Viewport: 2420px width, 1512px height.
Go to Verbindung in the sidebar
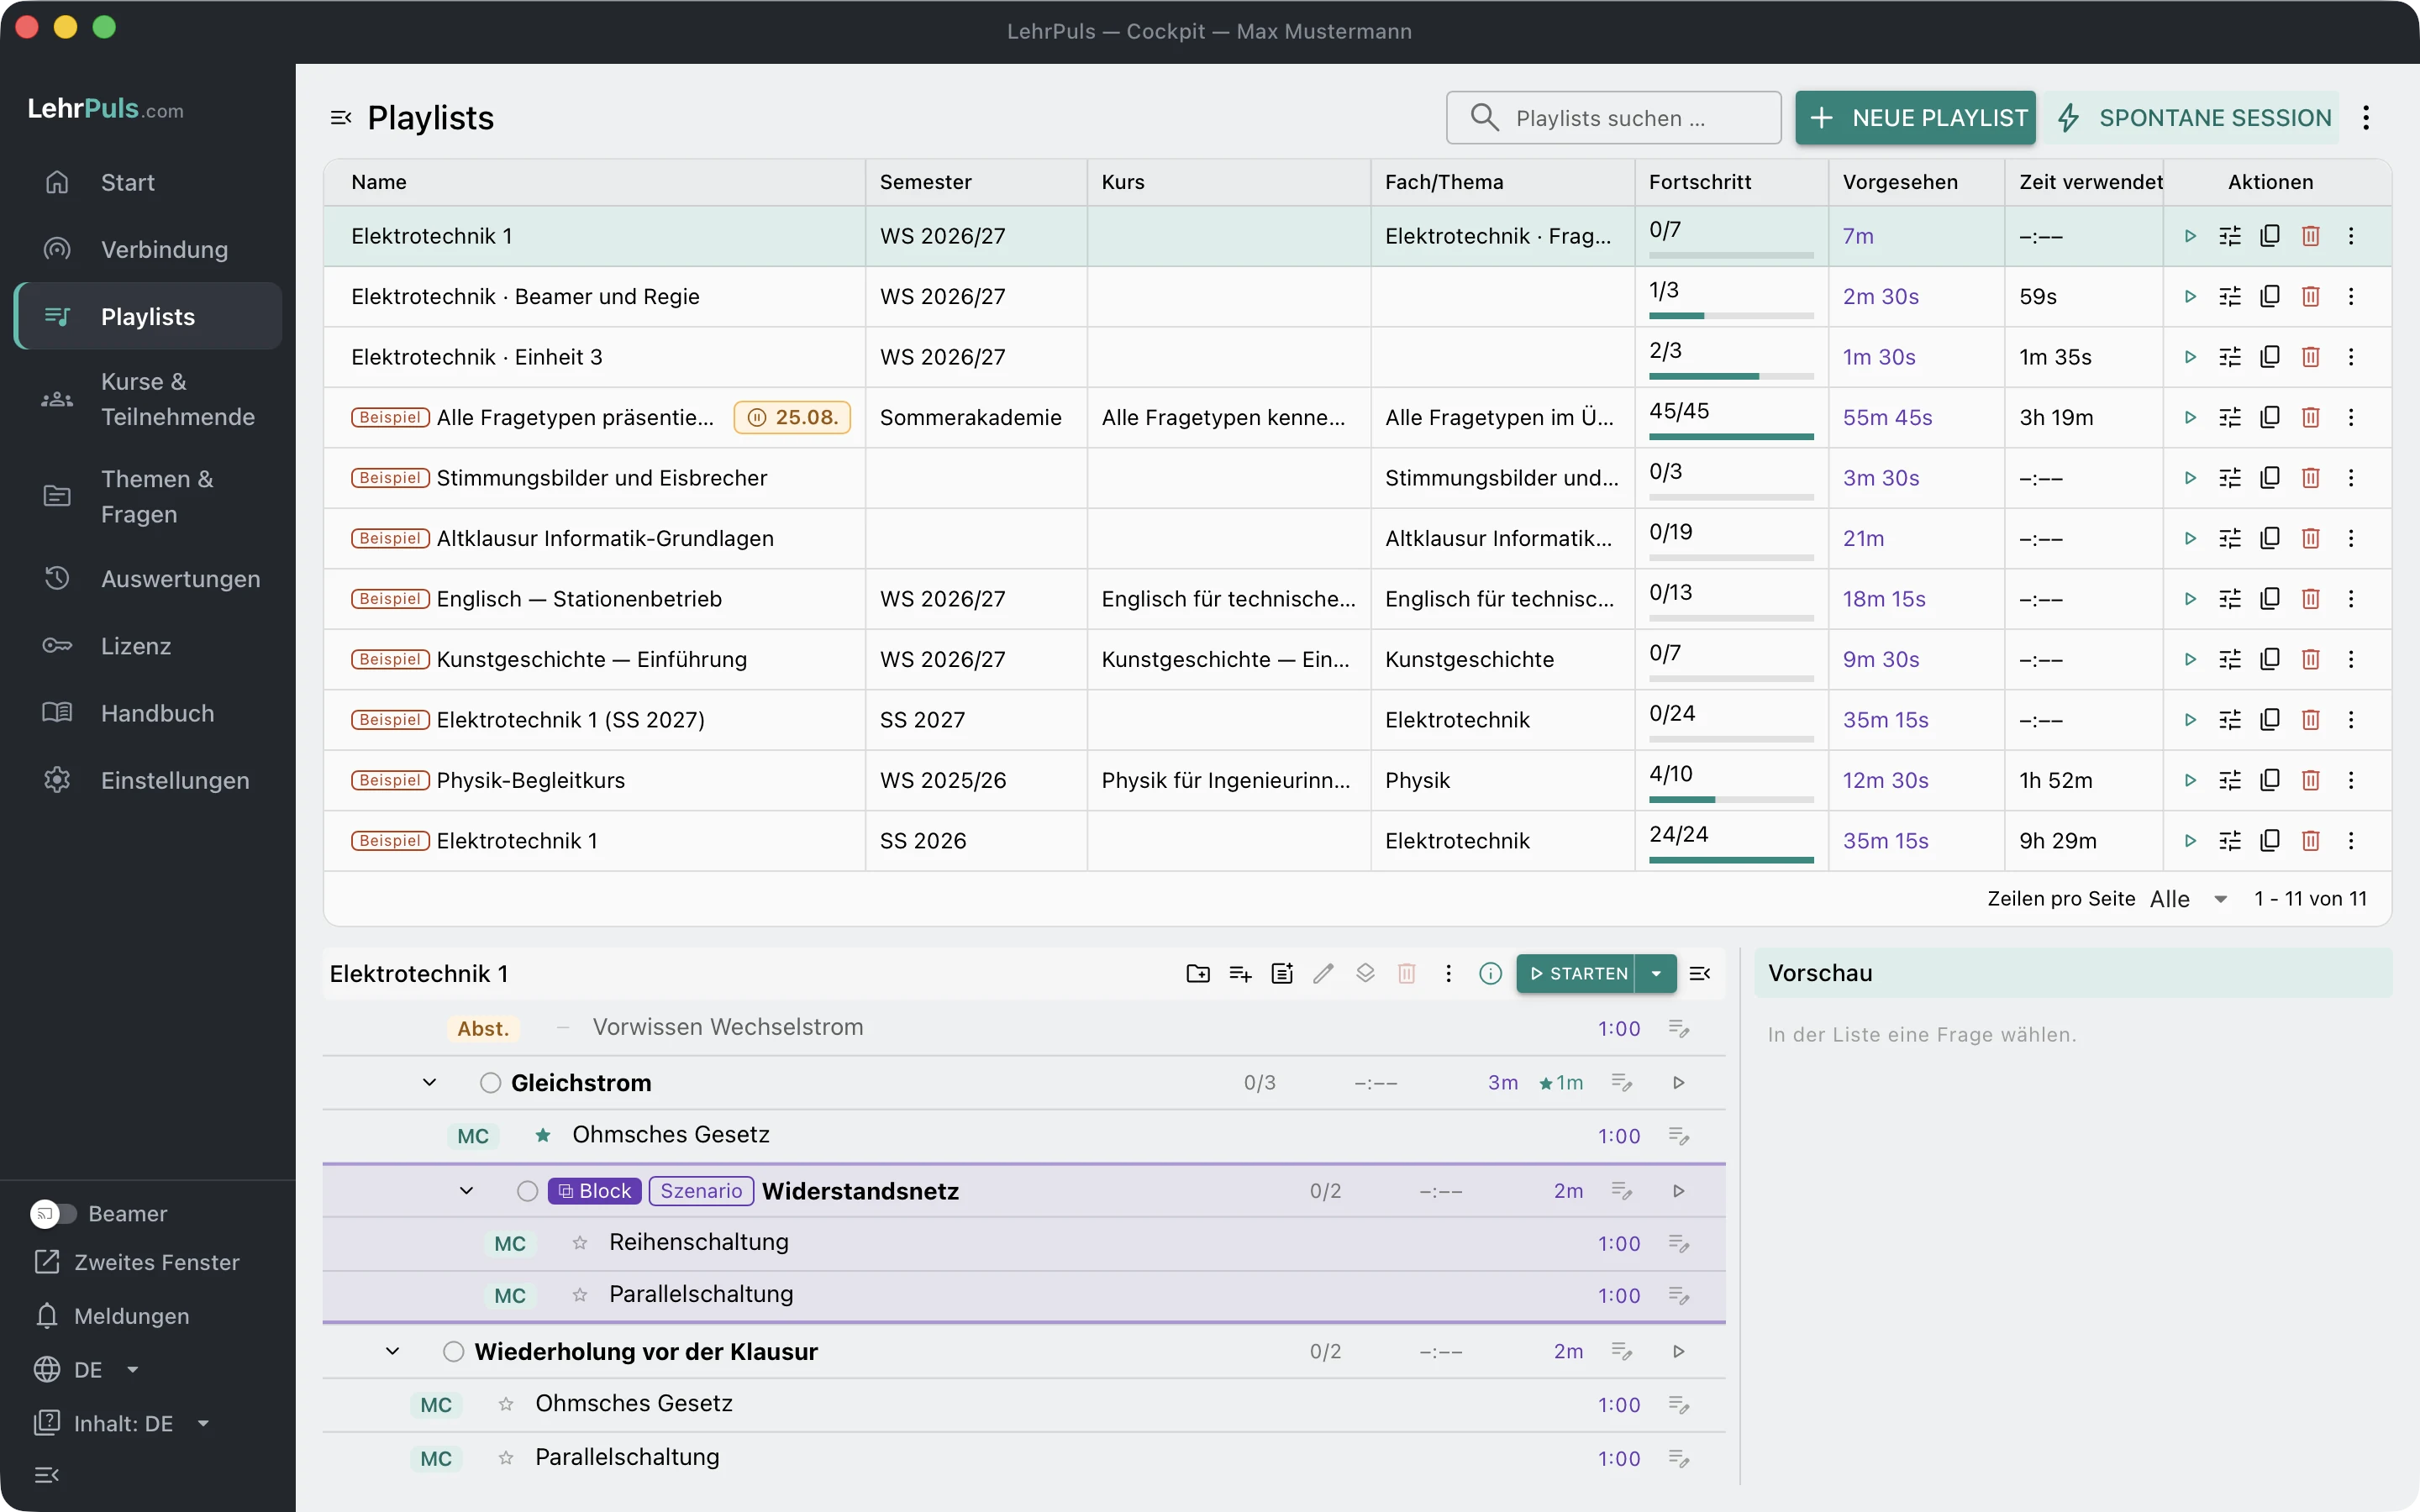pos(148,249)
